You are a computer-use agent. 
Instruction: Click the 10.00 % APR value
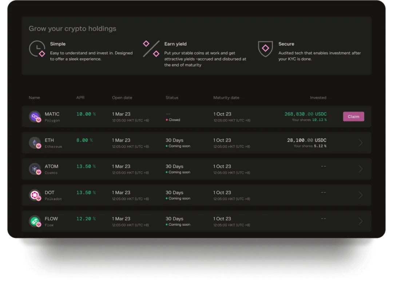(86, 114)
